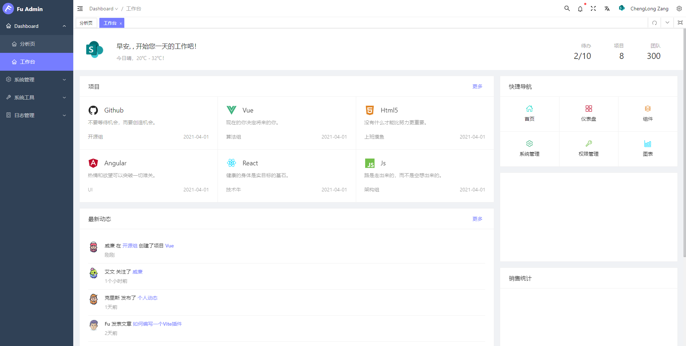Click the Js project logo
The height and width of the screenshot is (346, 686).
click(370, 164)
